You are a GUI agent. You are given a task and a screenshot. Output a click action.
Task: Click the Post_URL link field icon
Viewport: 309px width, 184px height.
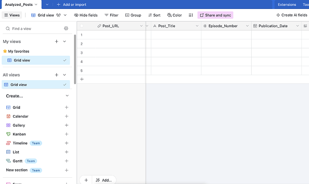[99, 26]
